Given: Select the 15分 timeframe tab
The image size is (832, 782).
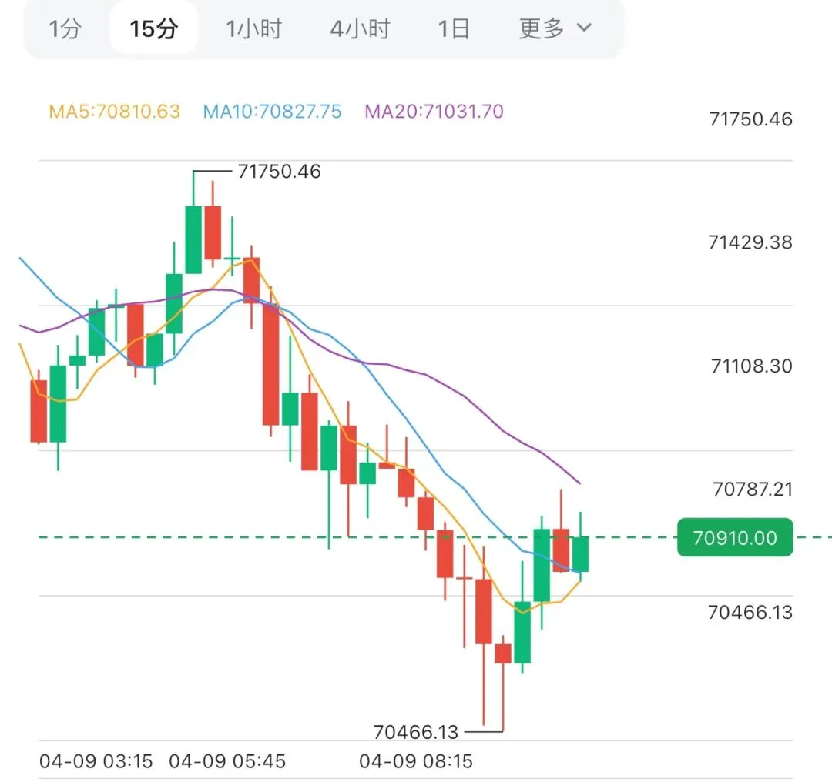Looking at the screenshot, I should point(154,29).
